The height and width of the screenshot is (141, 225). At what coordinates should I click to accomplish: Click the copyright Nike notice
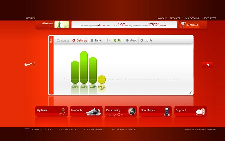(200, 130)
